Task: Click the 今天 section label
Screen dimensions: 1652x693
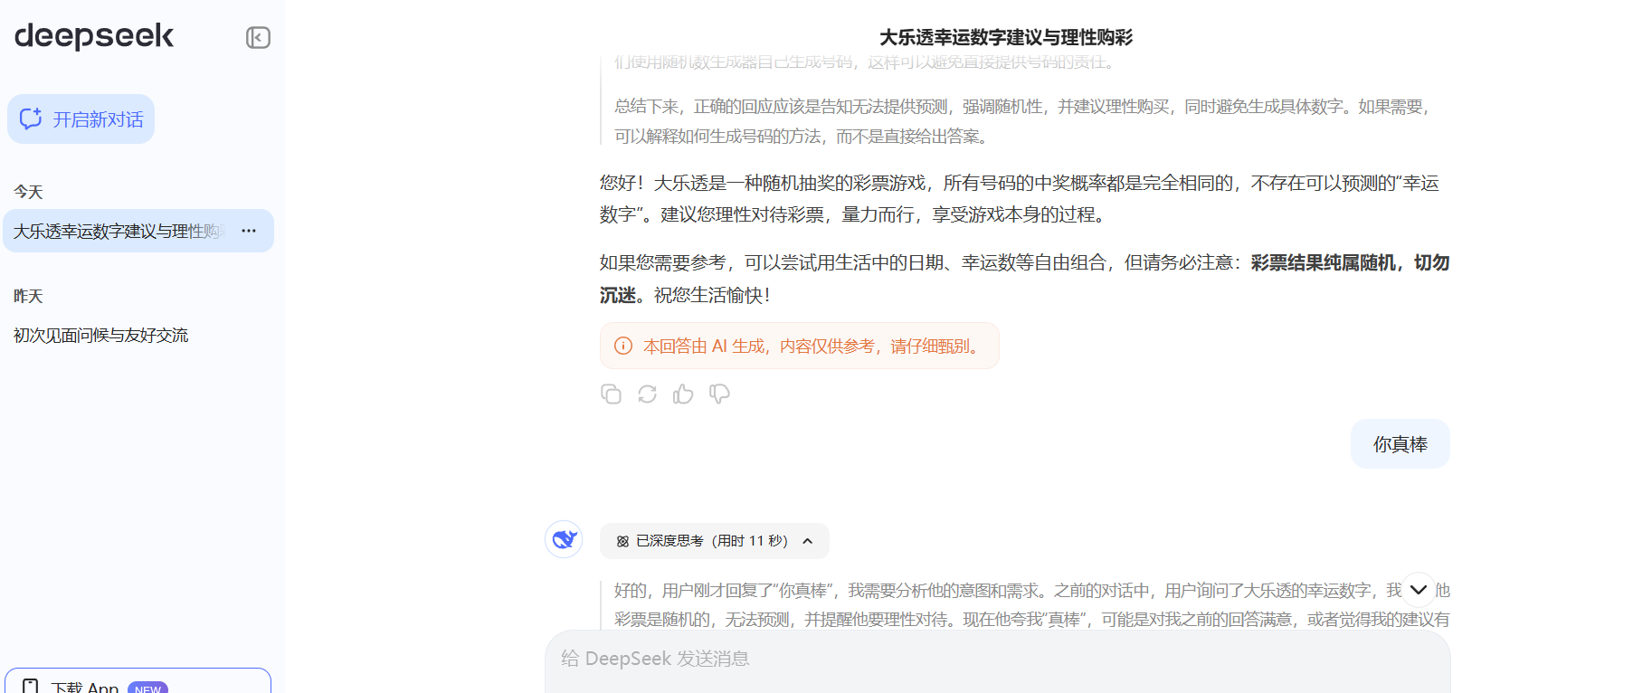Action: [28, 192]
